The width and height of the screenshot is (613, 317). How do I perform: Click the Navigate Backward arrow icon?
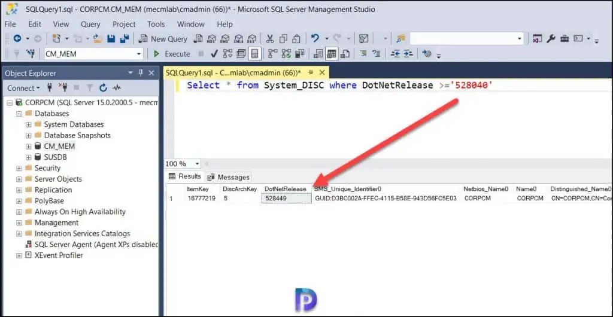click(x=17, y=39)
